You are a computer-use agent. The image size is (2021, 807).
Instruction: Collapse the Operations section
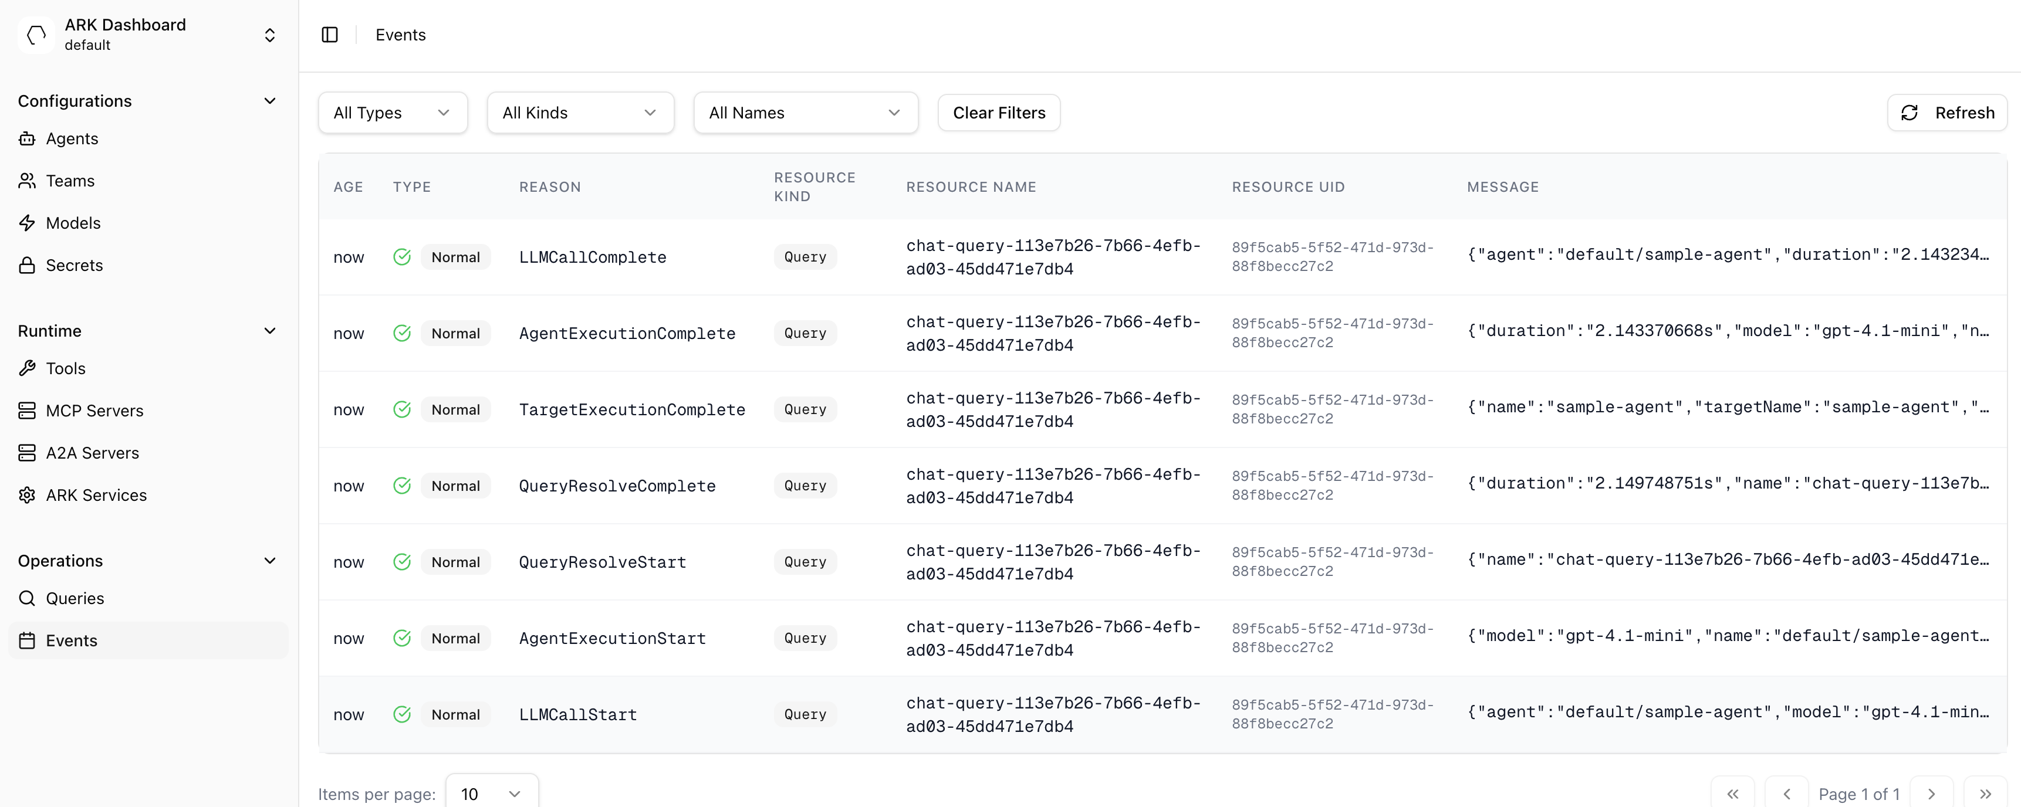click(270, 560)
